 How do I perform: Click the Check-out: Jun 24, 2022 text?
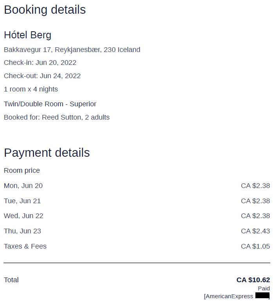click(x=42, y=76)
